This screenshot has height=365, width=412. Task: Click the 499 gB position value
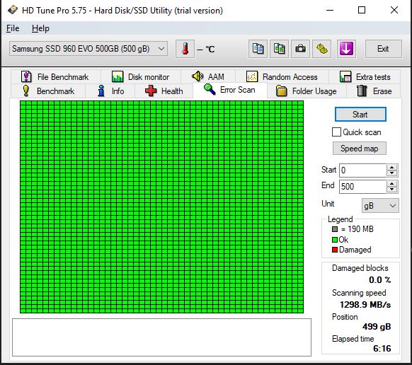pos(377,326)
